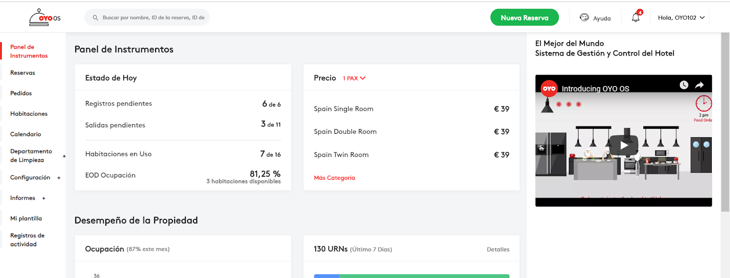Click the Spain Twin Room price row
The height and width of the screenshot is (278, 730).
[x=412, y=155]
